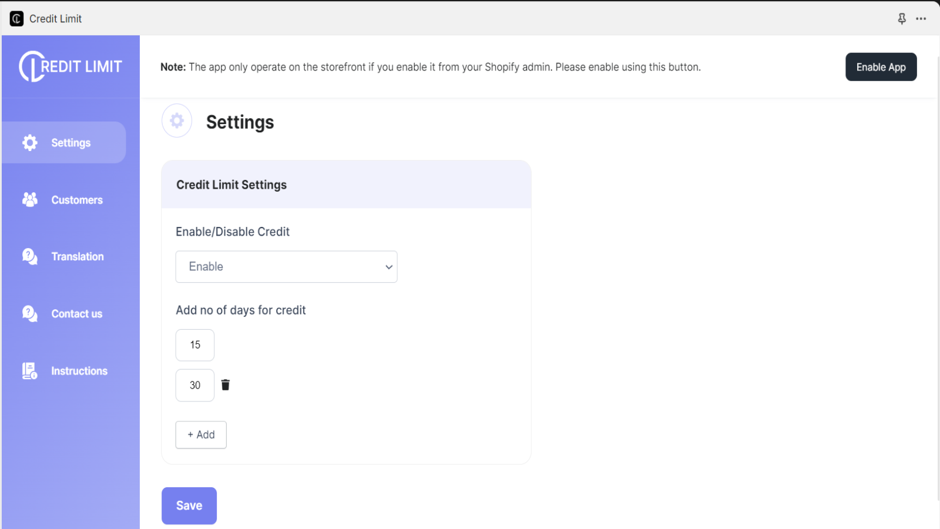Click the Contact us help icon
940x529 pixels.
tap(29, 313)
